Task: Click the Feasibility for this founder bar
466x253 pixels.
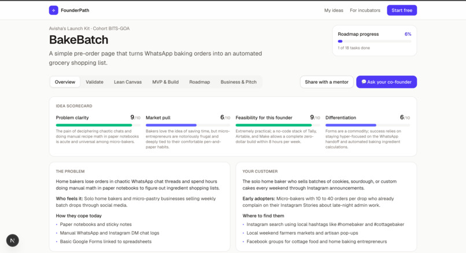Action: (278, 125)
